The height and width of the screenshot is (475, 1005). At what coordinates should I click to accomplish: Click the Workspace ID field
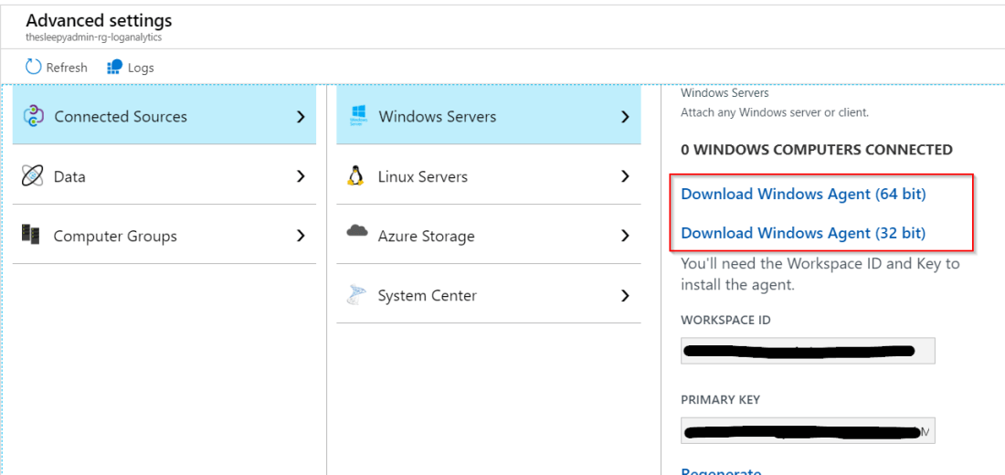808,351
